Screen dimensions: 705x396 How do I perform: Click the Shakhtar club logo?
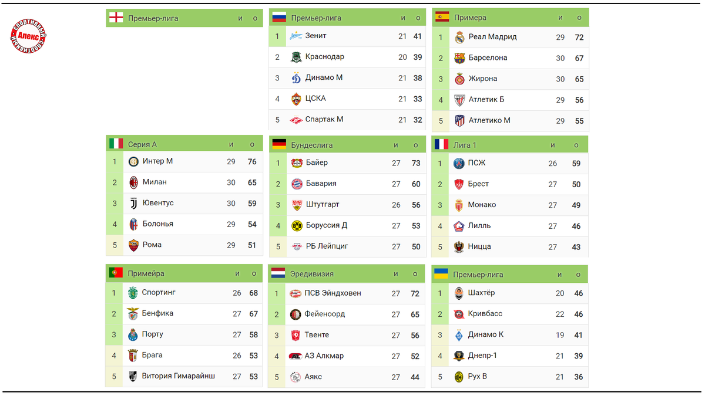pos(459,293)
